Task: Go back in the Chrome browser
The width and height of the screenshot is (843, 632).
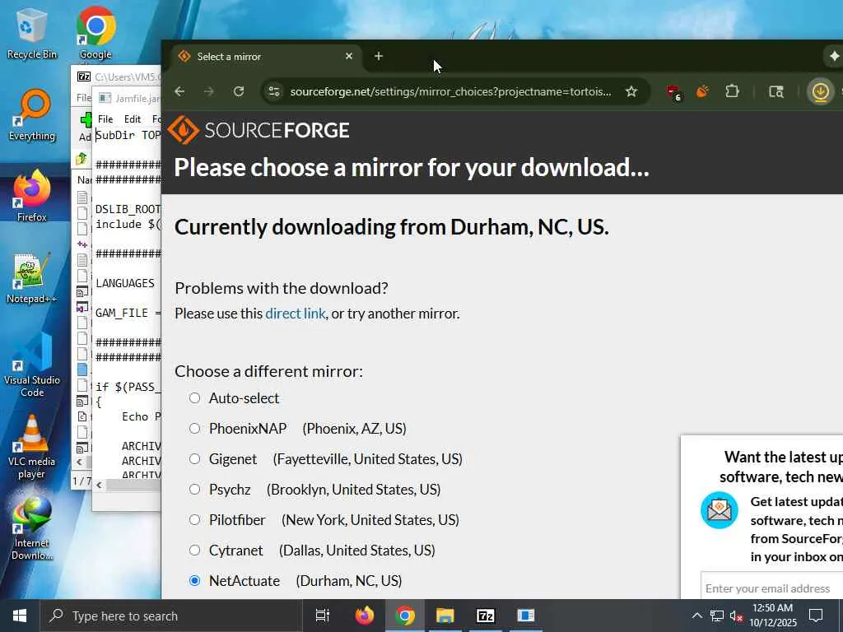Action: (x=179, y=91)
